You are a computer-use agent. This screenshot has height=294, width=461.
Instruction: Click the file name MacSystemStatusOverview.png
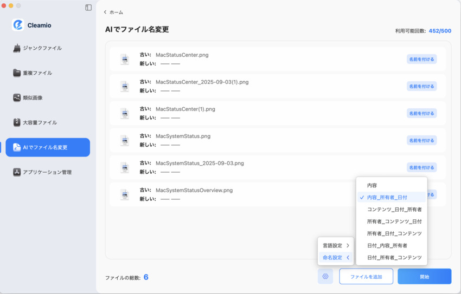coord(194,190)
